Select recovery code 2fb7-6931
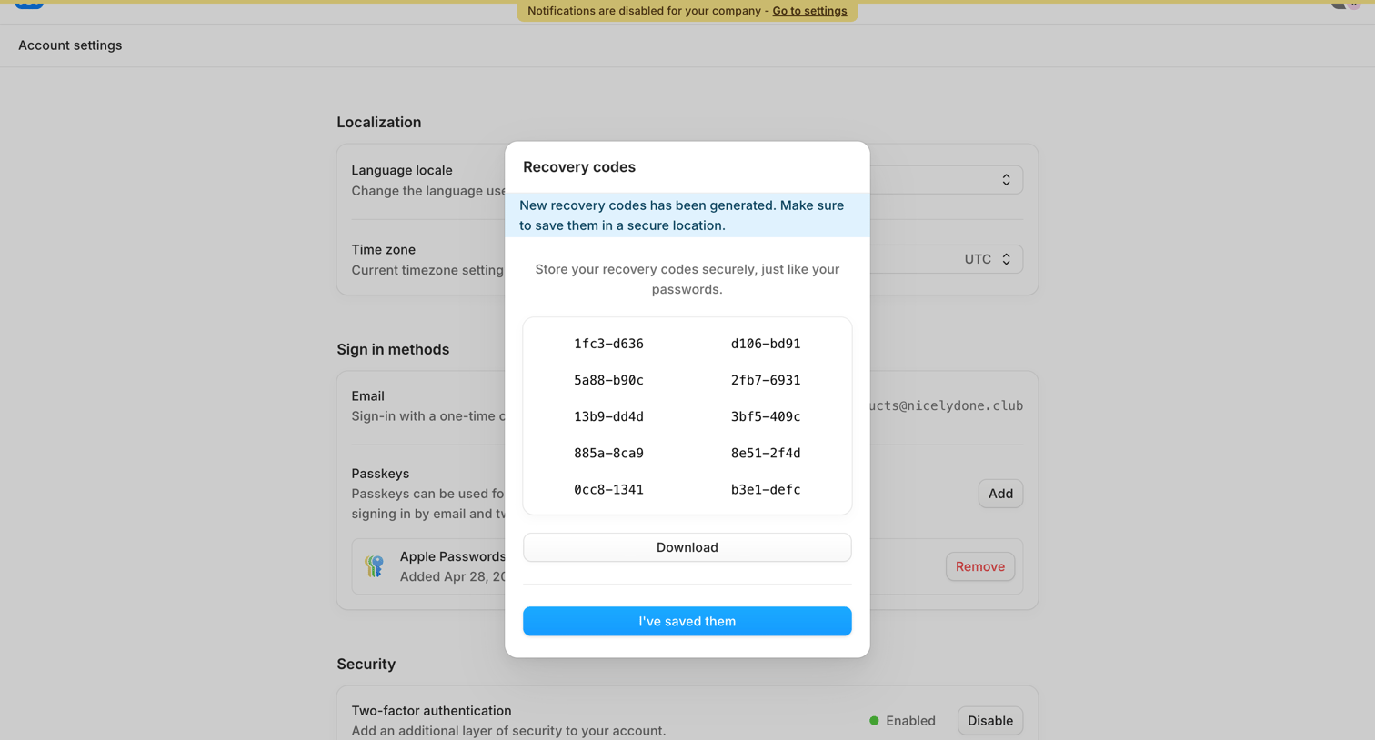Screen dimensions: 1375x740 pyautogui.click(x=766, y=380)
